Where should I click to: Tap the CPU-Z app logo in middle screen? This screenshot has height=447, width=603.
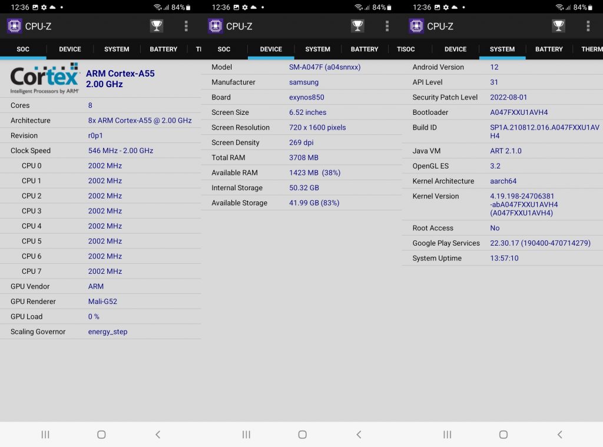216,26
